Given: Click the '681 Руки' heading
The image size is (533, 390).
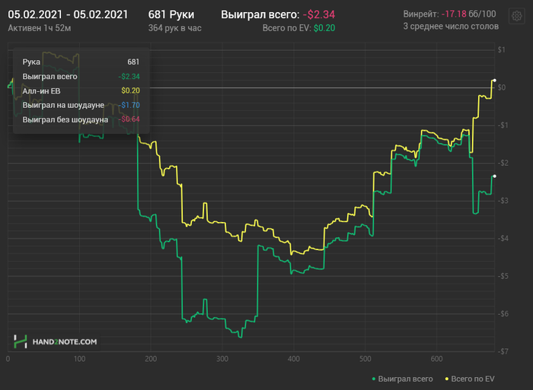Looking at the screenshot, I should tap(171, 14).
